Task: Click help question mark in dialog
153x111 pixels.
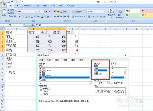Action: [x=119, y=55]
